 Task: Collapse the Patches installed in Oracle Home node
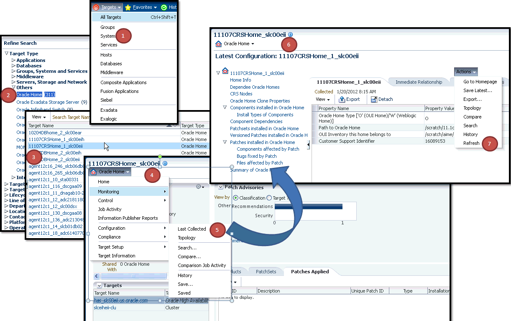[225, 142]
